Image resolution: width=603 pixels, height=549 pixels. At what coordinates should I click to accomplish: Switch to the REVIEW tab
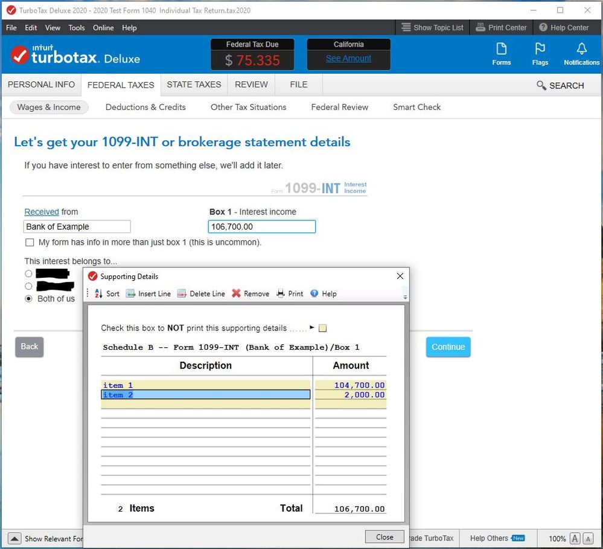coord(251,85)
